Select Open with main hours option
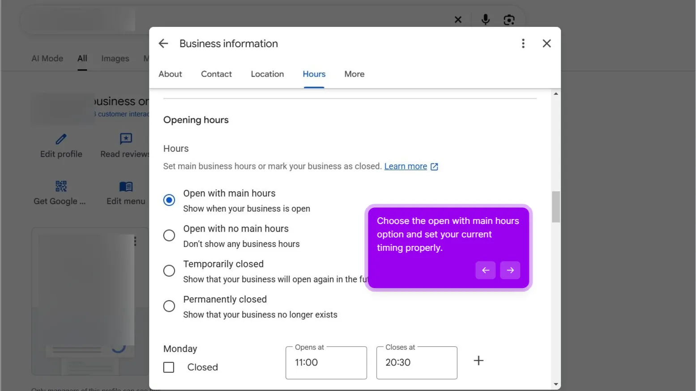 pyautogui.click(x=169, y=200)
